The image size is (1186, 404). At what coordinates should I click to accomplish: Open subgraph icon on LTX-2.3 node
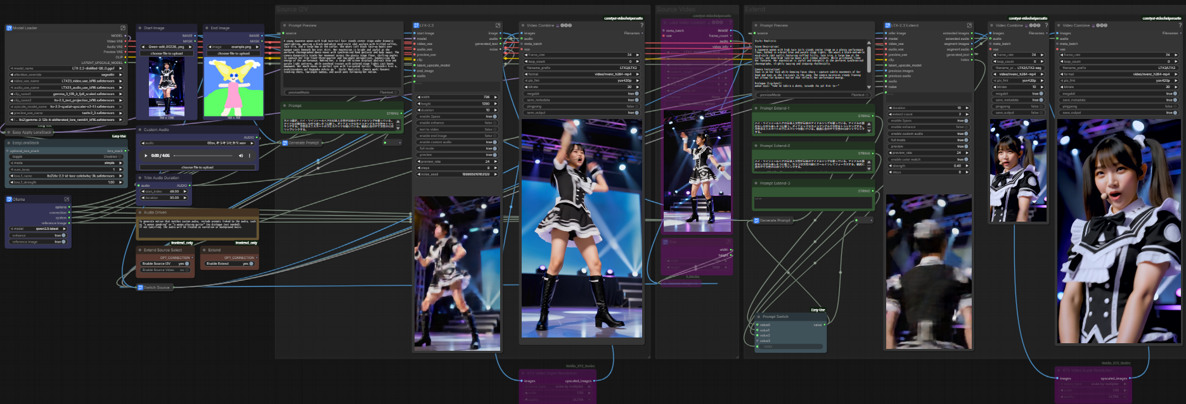498,25
